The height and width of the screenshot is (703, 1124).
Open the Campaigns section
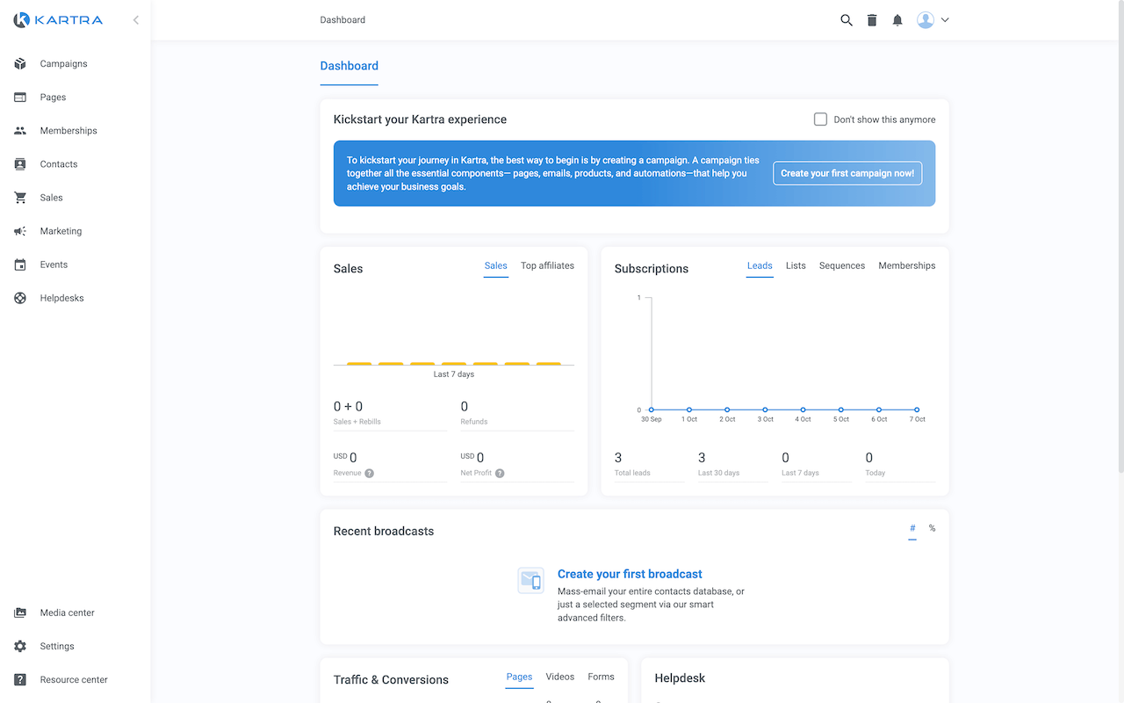click(x=63, y=63)
